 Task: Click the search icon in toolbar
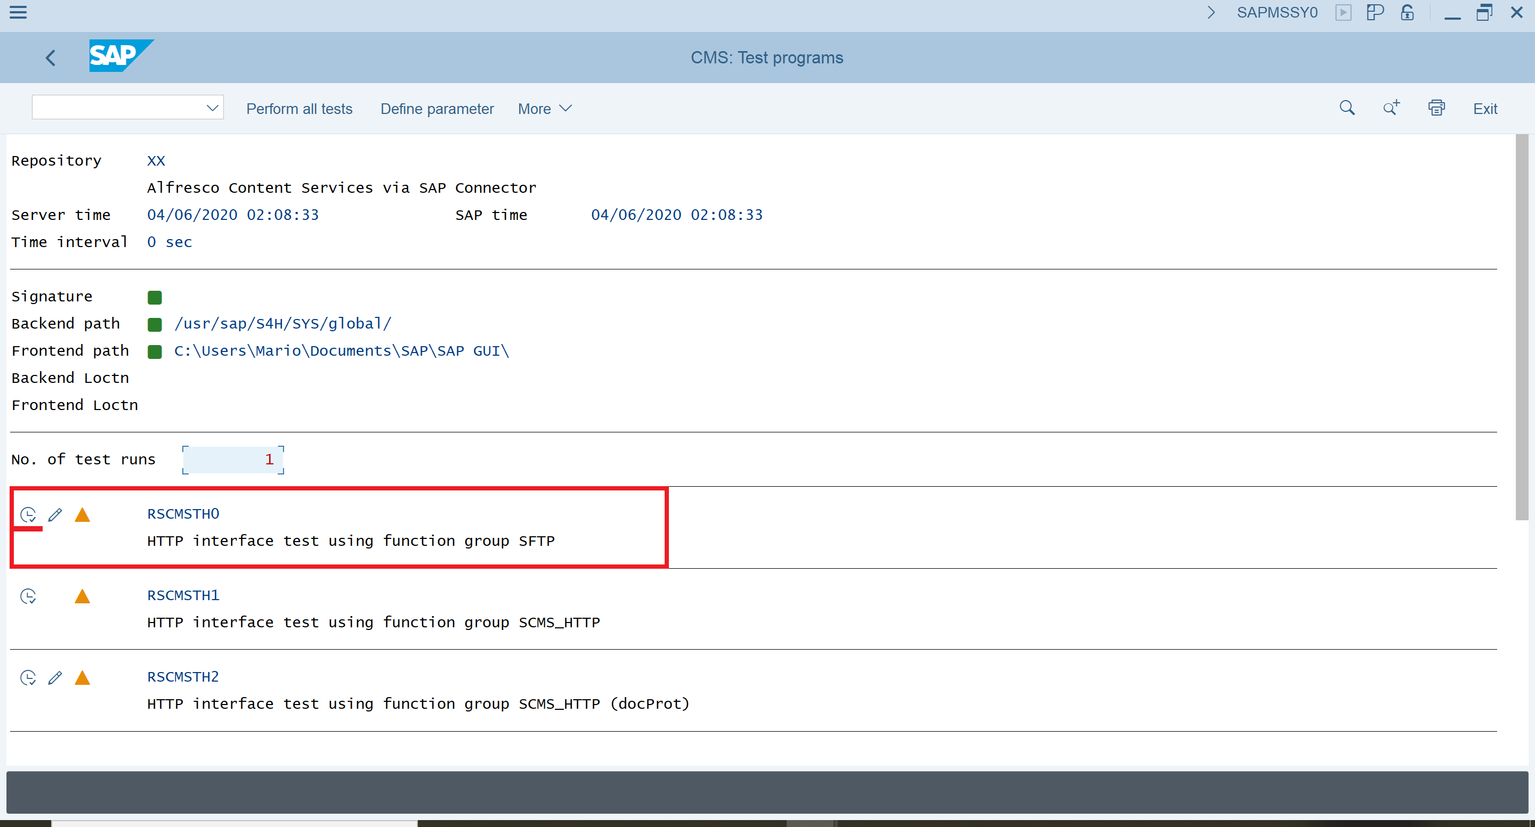(x=1346, y=109)
